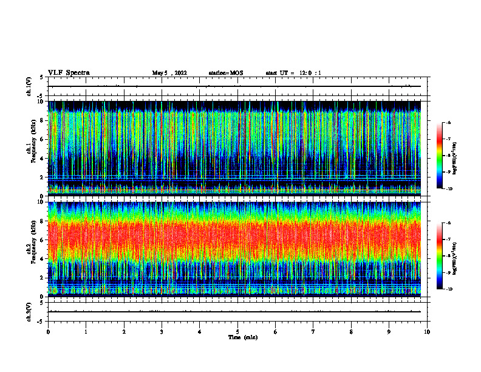Click the "ch.3(V)" axis label at the bottom
The height and width of the screenshot is (372, 481).
click(29, 312)
